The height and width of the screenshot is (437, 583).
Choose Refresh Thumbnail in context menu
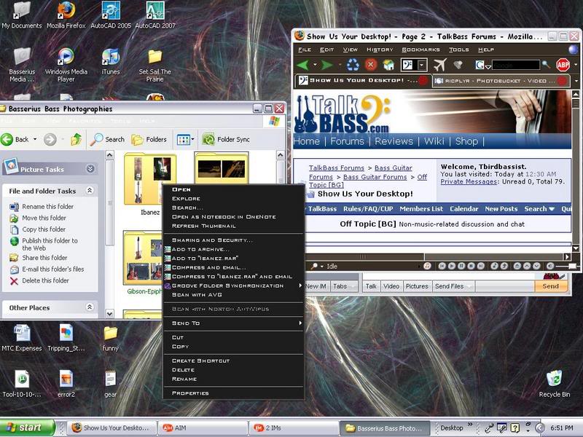(x=233, y=226)
